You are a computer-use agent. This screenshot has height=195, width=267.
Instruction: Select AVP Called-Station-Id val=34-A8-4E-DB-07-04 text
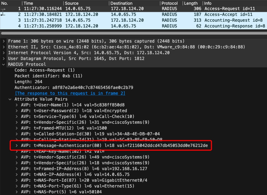click(x=90, y=134)
